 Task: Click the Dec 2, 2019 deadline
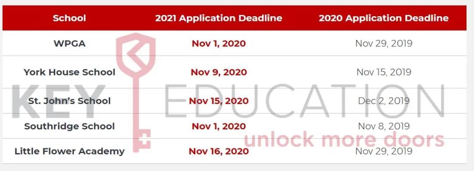tap(384, 101)
